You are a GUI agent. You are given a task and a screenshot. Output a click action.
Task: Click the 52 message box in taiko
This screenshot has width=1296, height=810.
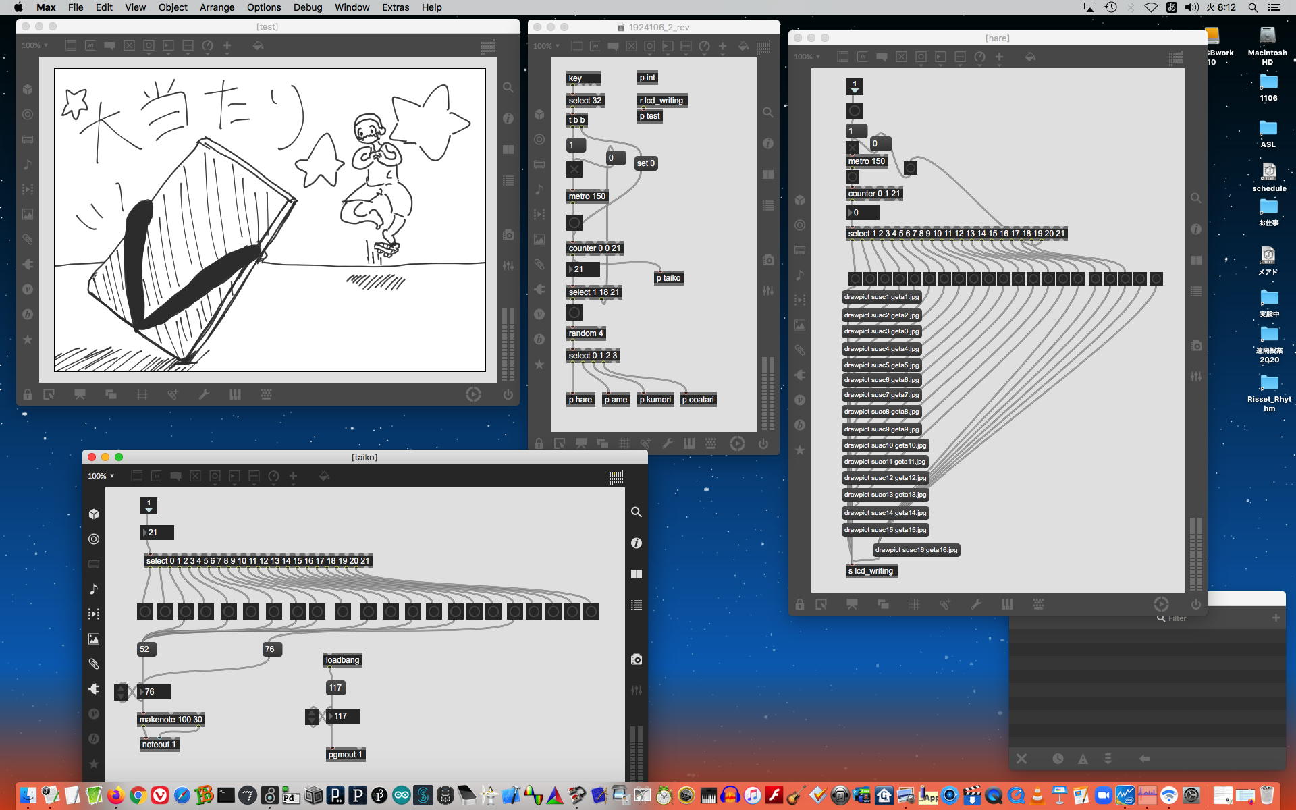pos(146,649)
